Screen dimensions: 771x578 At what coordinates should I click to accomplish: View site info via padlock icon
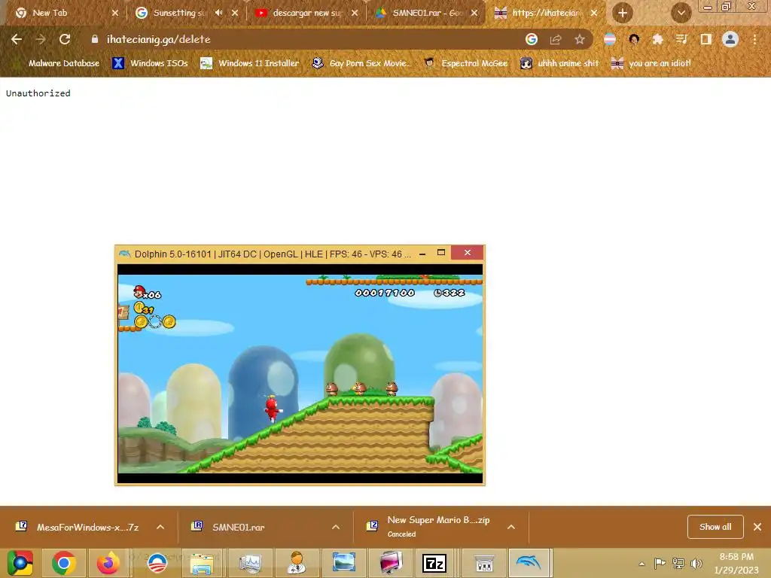[x=95, y=39]
